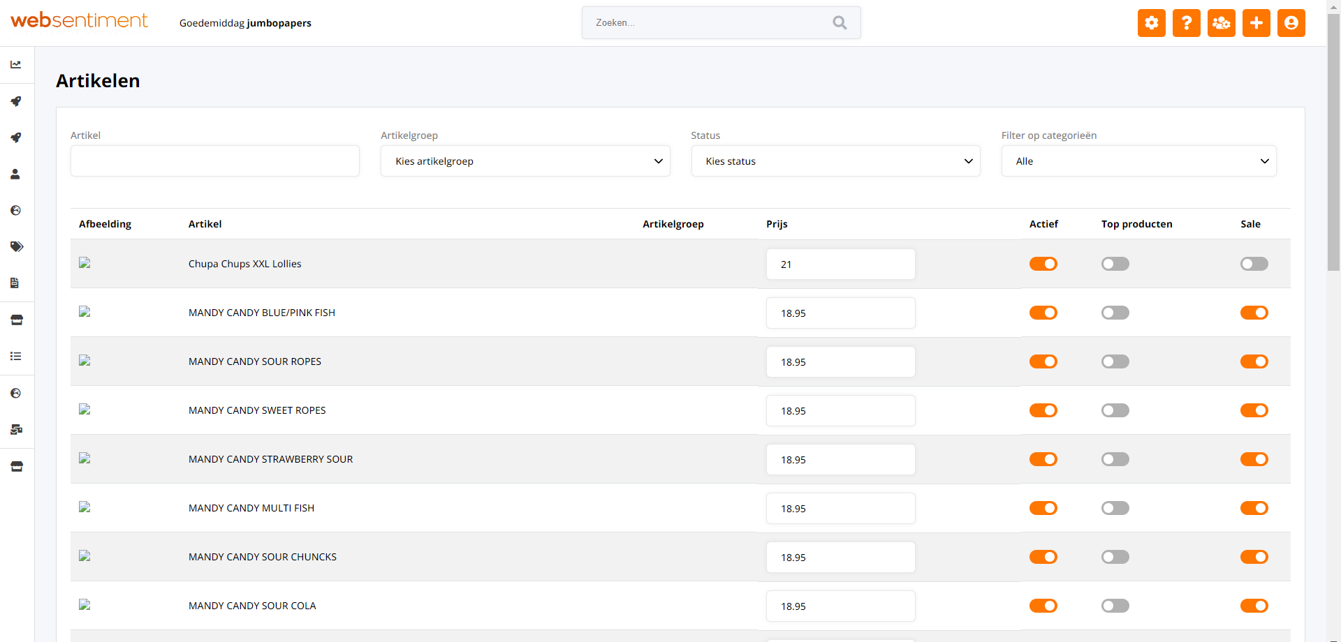Open user management group icon
Viewport: 1341px width, 642px height.
coord(1221,23)
